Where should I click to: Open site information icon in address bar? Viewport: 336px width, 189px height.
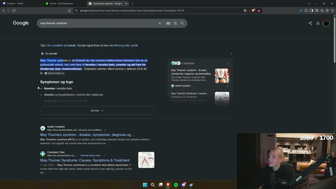pos(76,10)
